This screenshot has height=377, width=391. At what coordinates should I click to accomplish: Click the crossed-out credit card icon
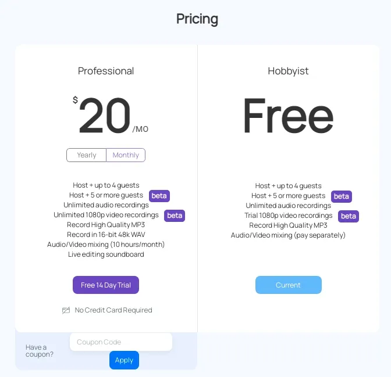click(66, 310)
